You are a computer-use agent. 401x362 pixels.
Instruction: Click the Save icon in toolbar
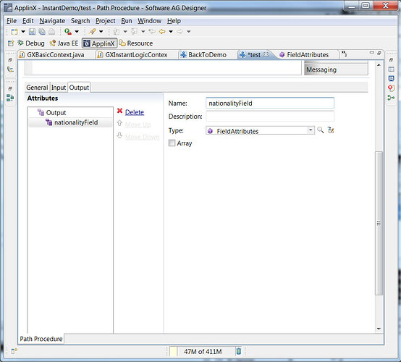pos(32,31)
